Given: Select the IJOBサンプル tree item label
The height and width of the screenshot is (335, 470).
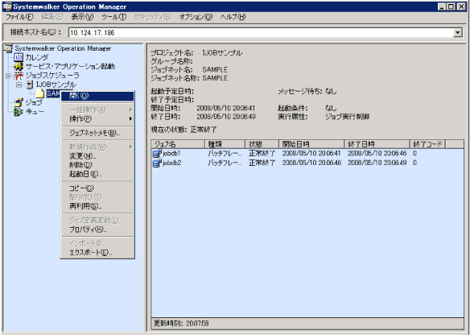Looking at the screenshot, I should (x=56, y=85).
